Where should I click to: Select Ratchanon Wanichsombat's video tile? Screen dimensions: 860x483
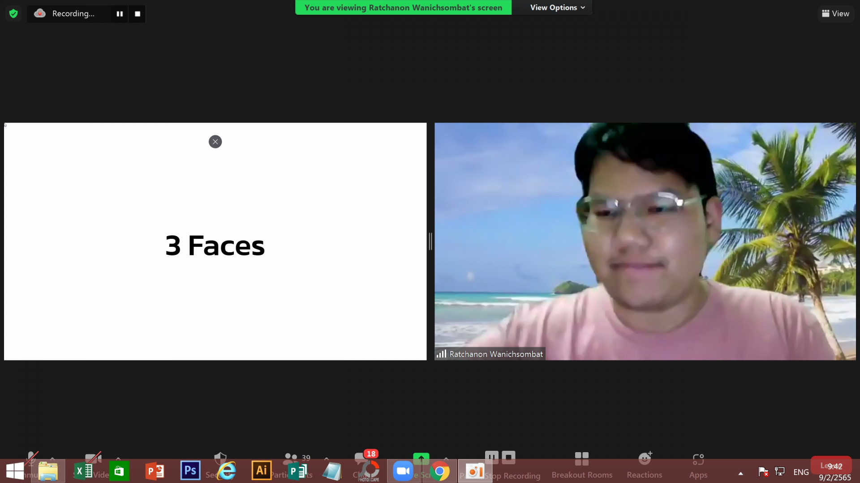pos(645,241)
